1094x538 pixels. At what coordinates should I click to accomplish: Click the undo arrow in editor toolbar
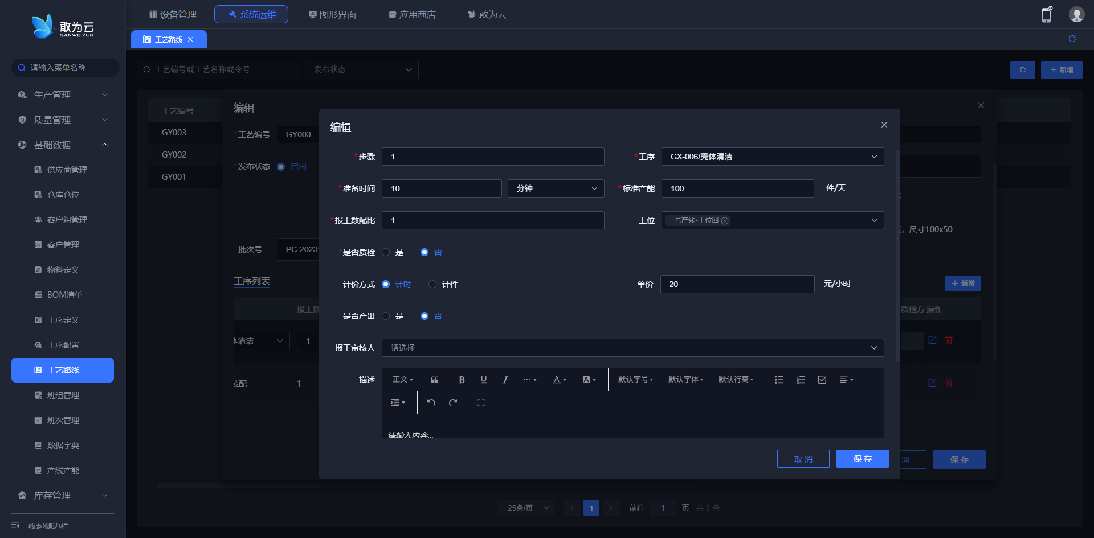(431, 403)
